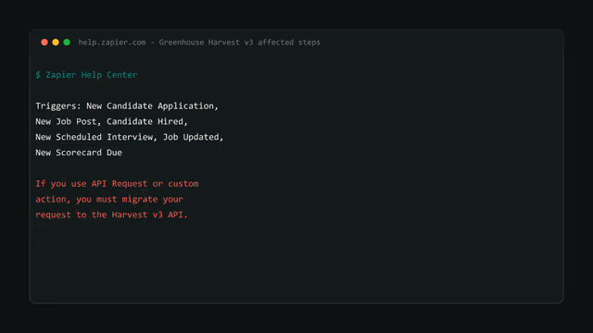Screen dimensions: 593x333
Task: Click the green maximize window dot
Action: 67,43
